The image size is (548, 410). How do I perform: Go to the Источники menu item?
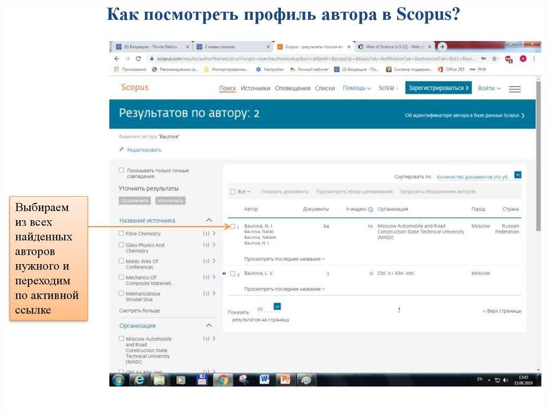(x=255, y=88)
